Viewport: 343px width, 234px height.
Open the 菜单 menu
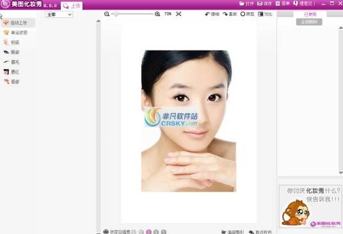(x=282, y=3)
